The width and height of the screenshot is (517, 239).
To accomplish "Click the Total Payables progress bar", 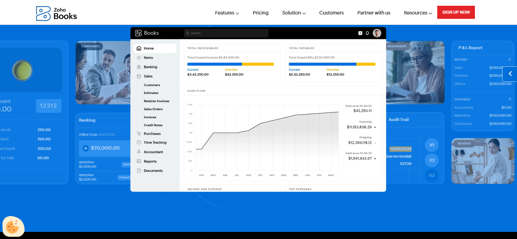I will tap(332, 64).
